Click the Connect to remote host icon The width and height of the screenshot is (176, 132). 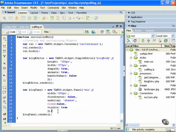click(129, 41)
